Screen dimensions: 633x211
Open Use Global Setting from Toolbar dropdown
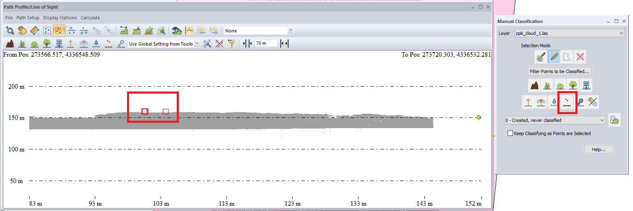164,44
